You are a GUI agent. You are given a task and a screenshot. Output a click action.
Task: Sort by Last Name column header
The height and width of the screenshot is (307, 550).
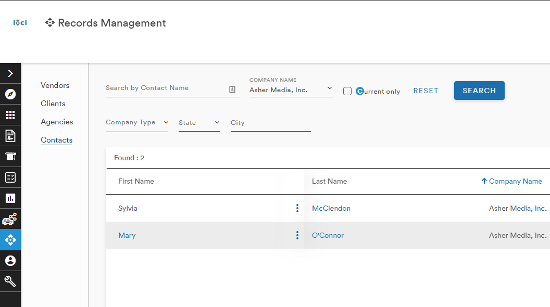click(x=329, y=181)
